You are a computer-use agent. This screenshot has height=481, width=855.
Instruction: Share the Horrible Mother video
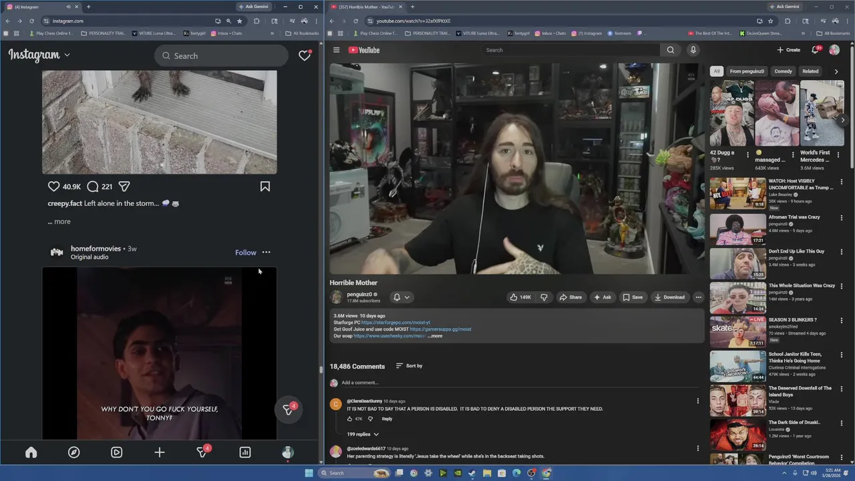[x=570, y=297]
